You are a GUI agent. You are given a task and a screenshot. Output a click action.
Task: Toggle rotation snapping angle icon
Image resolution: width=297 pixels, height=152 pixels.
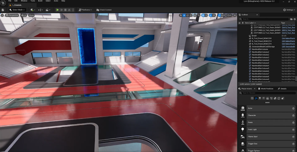coord(210,15)
